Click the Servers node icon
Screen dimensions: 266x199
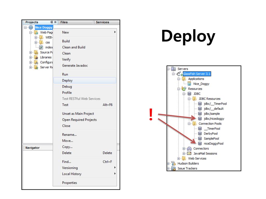coord(173,69)
